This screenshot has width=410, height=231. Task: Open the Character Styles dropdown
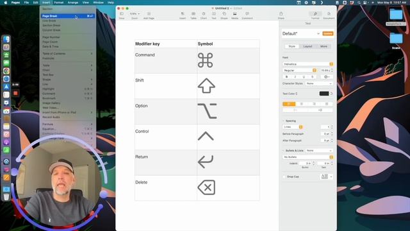(x=319, y=83)
